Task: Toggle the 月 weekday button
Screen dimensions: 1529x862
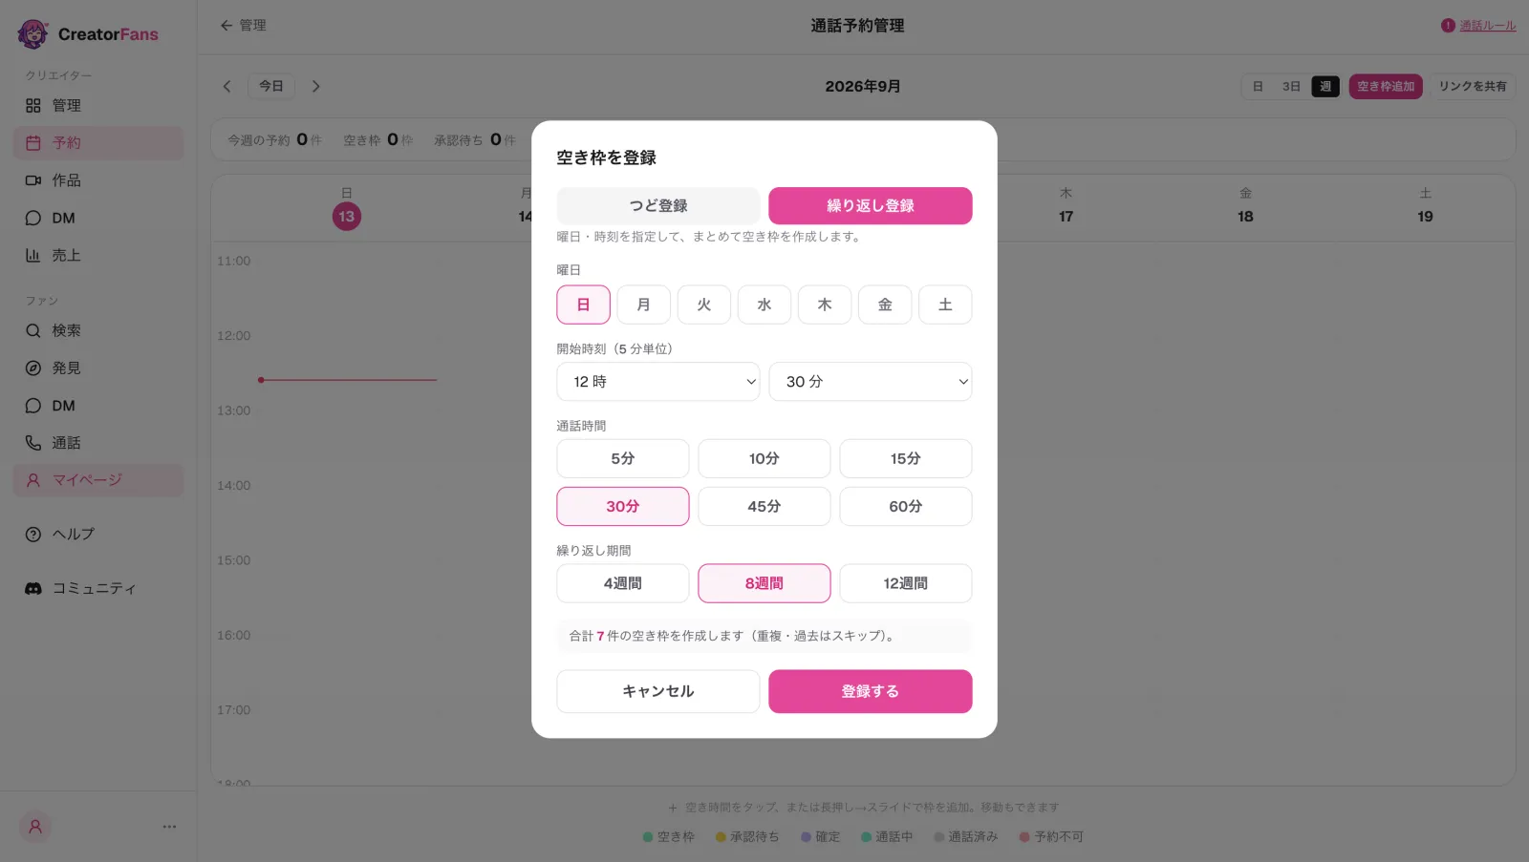Action: click(644, 305)
